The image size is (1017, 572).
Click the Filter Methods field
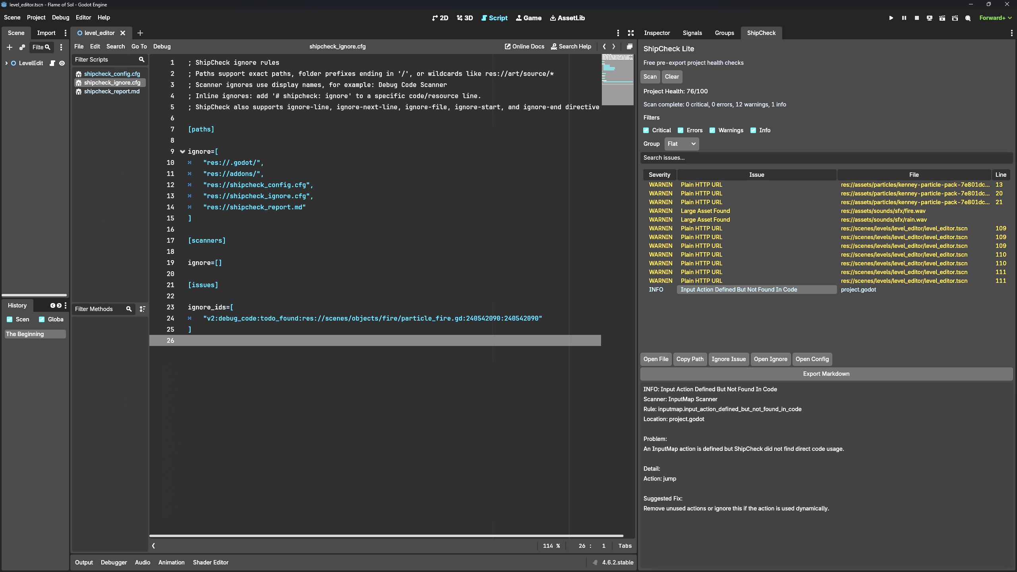click(103, 309)
